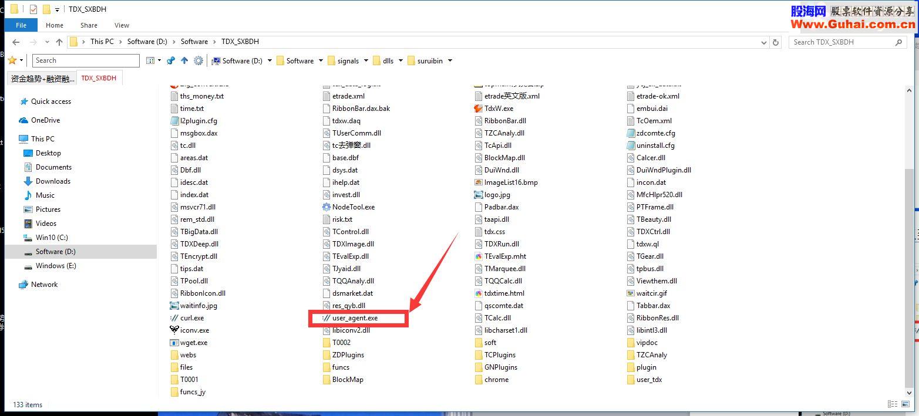Select the zdcomte.cfg file icon

(631, 133)
